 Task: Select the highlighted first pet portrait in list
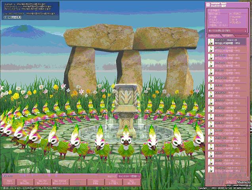211,41
